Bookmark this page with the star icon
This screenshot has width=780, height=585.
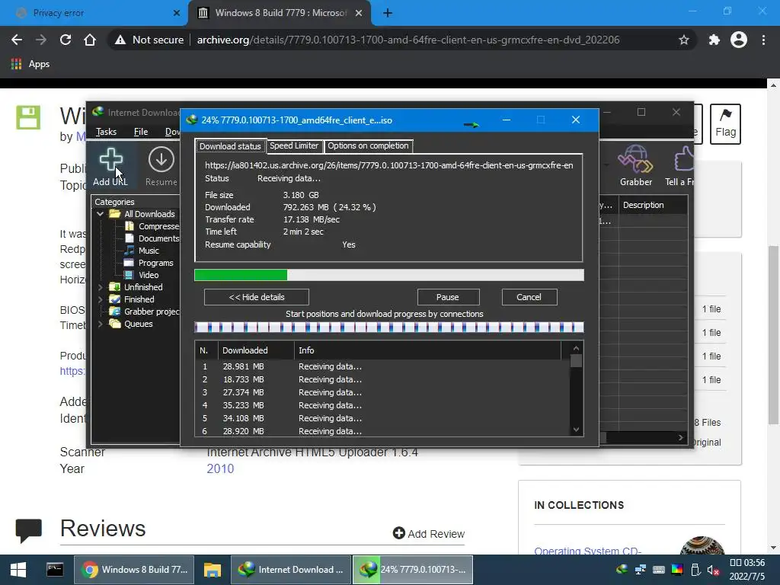coord(684,40)
